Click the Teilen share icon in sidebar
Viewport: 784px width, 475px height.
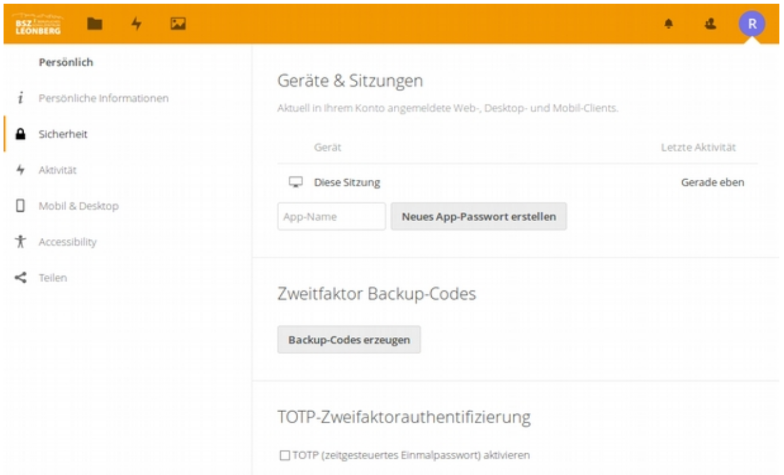(x=21, y=278)
